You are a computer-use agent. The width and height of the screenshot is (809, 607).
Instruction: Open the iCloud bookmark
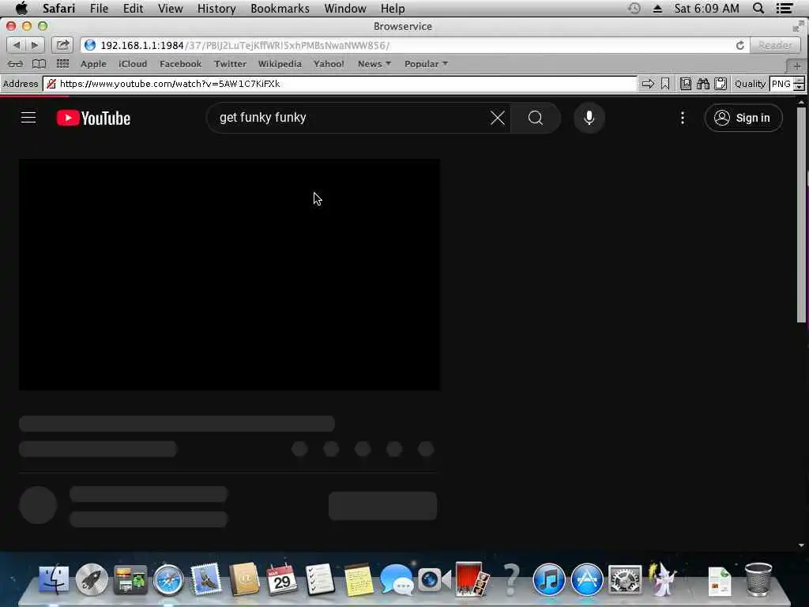pos(133,64)
